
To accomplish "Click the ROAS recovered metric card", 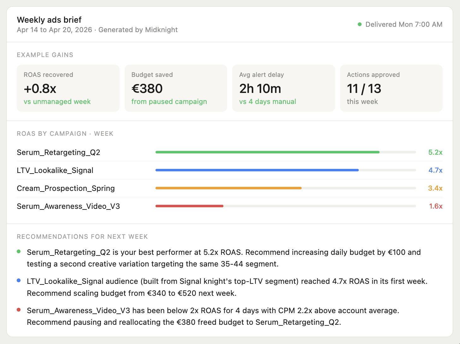I will [x=68, y=88].
